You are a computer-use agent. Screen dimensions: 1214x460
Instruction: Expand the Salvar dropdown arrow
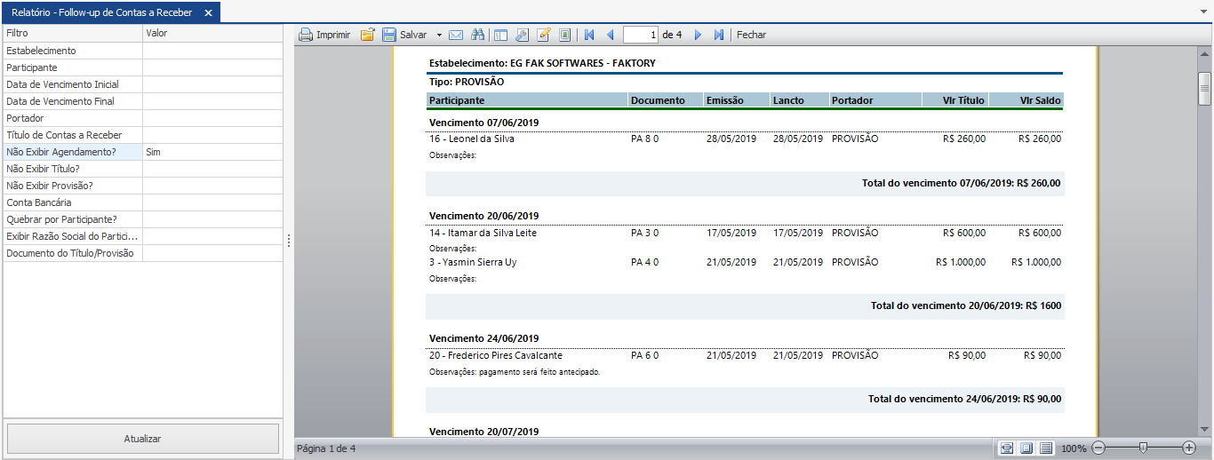pos(439,36)
